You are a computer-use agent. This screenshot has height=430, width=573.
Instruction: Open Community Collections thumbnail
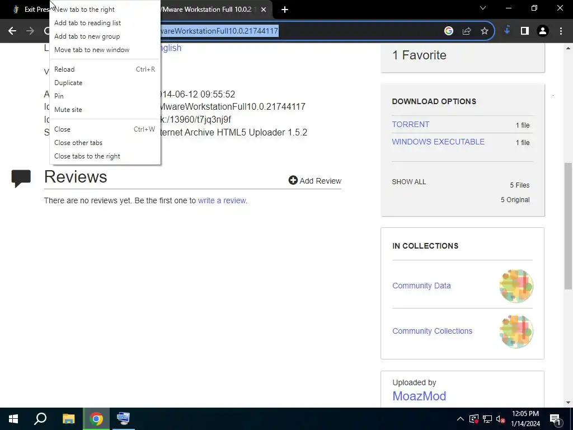coord(516,331)
